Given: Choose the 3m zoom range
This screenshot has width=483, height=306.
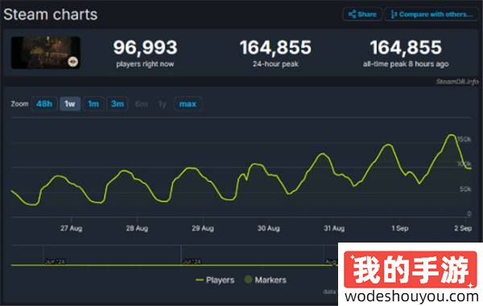Looking at the screenshot, I should (x=118, y=104).
